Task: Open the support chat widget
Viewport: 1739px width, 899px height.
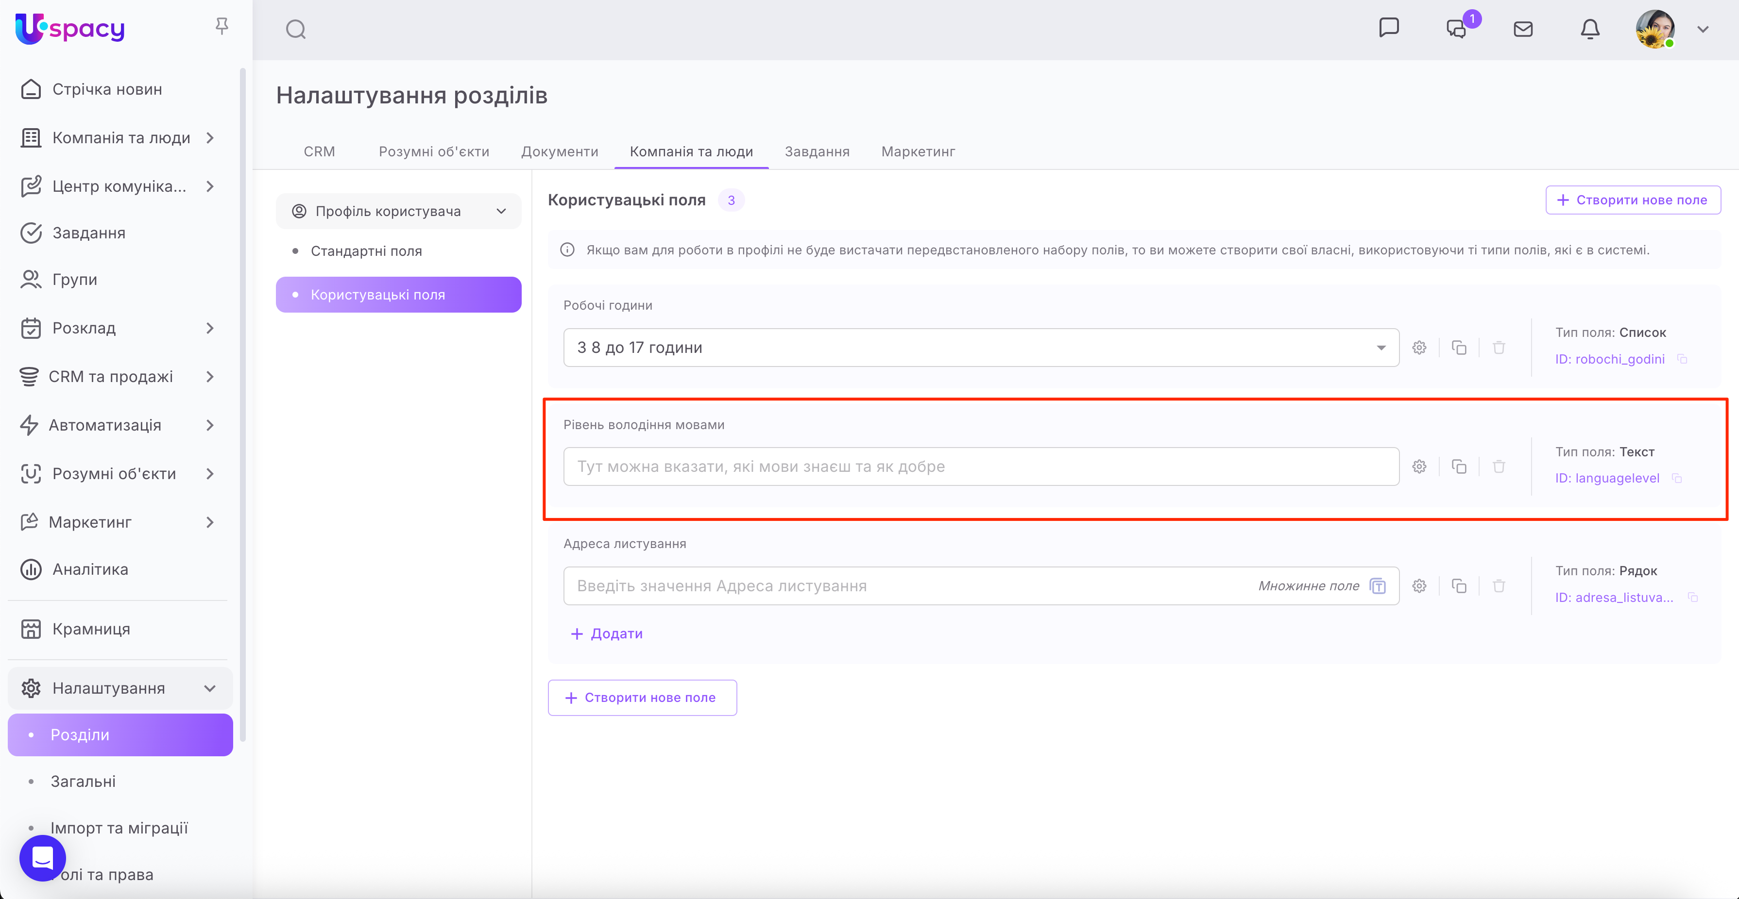Action: 43,858
